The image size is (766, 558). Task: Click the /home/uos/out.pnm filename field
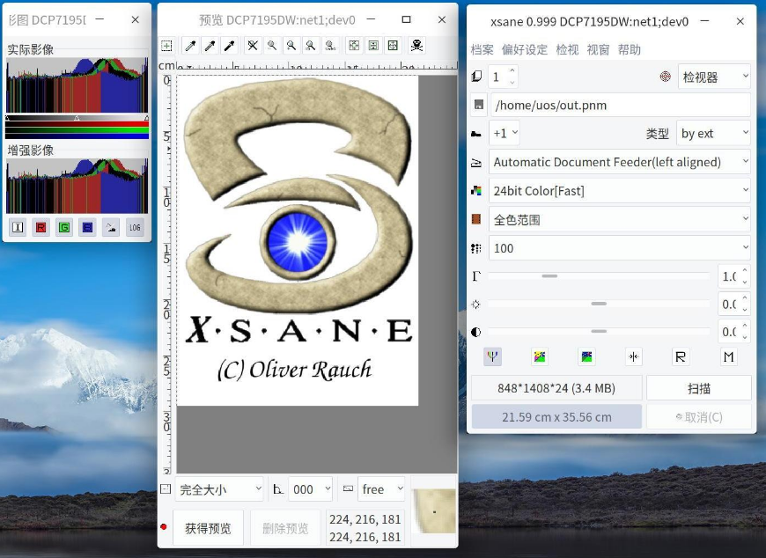coord(620,105)
